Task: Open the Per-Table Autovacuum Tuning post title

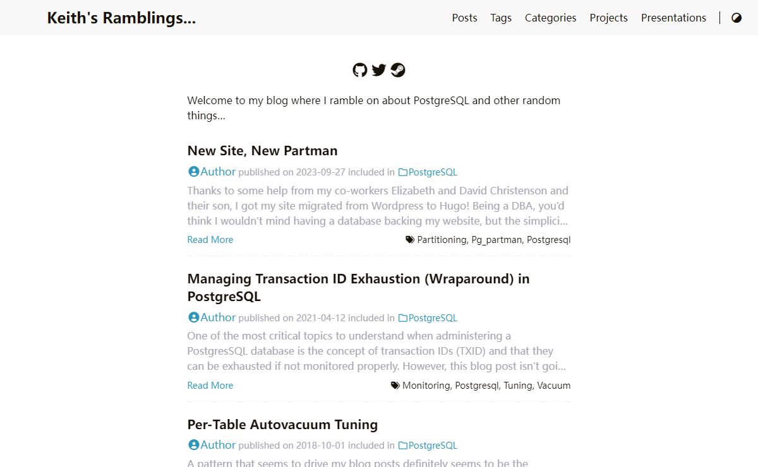Action: click(x=283, y=425)
